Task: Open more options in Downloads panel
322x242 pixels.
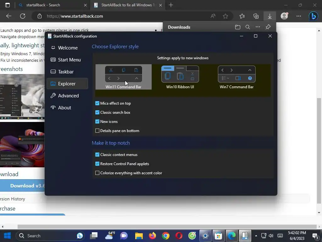Action: tap(258, 27)
